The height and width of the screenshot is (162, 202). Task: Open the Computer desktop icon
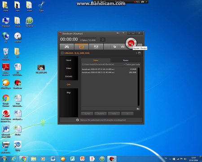coord(6,22)
